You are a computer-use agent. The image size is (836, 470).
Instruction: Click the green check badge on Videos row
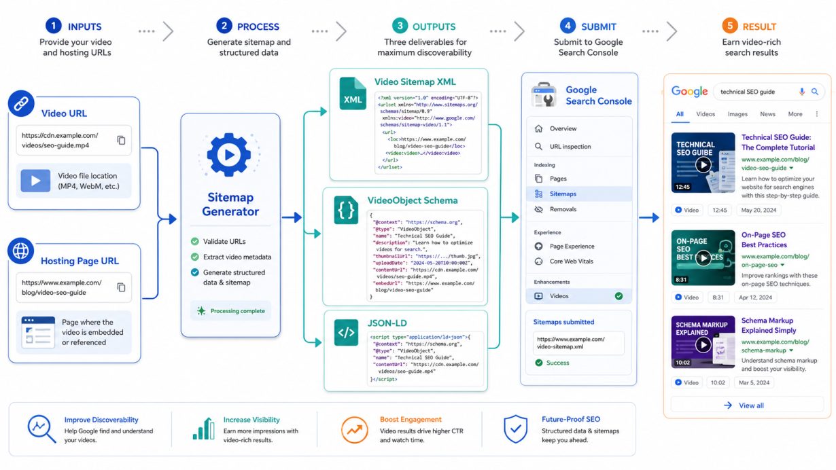[619, 296]
